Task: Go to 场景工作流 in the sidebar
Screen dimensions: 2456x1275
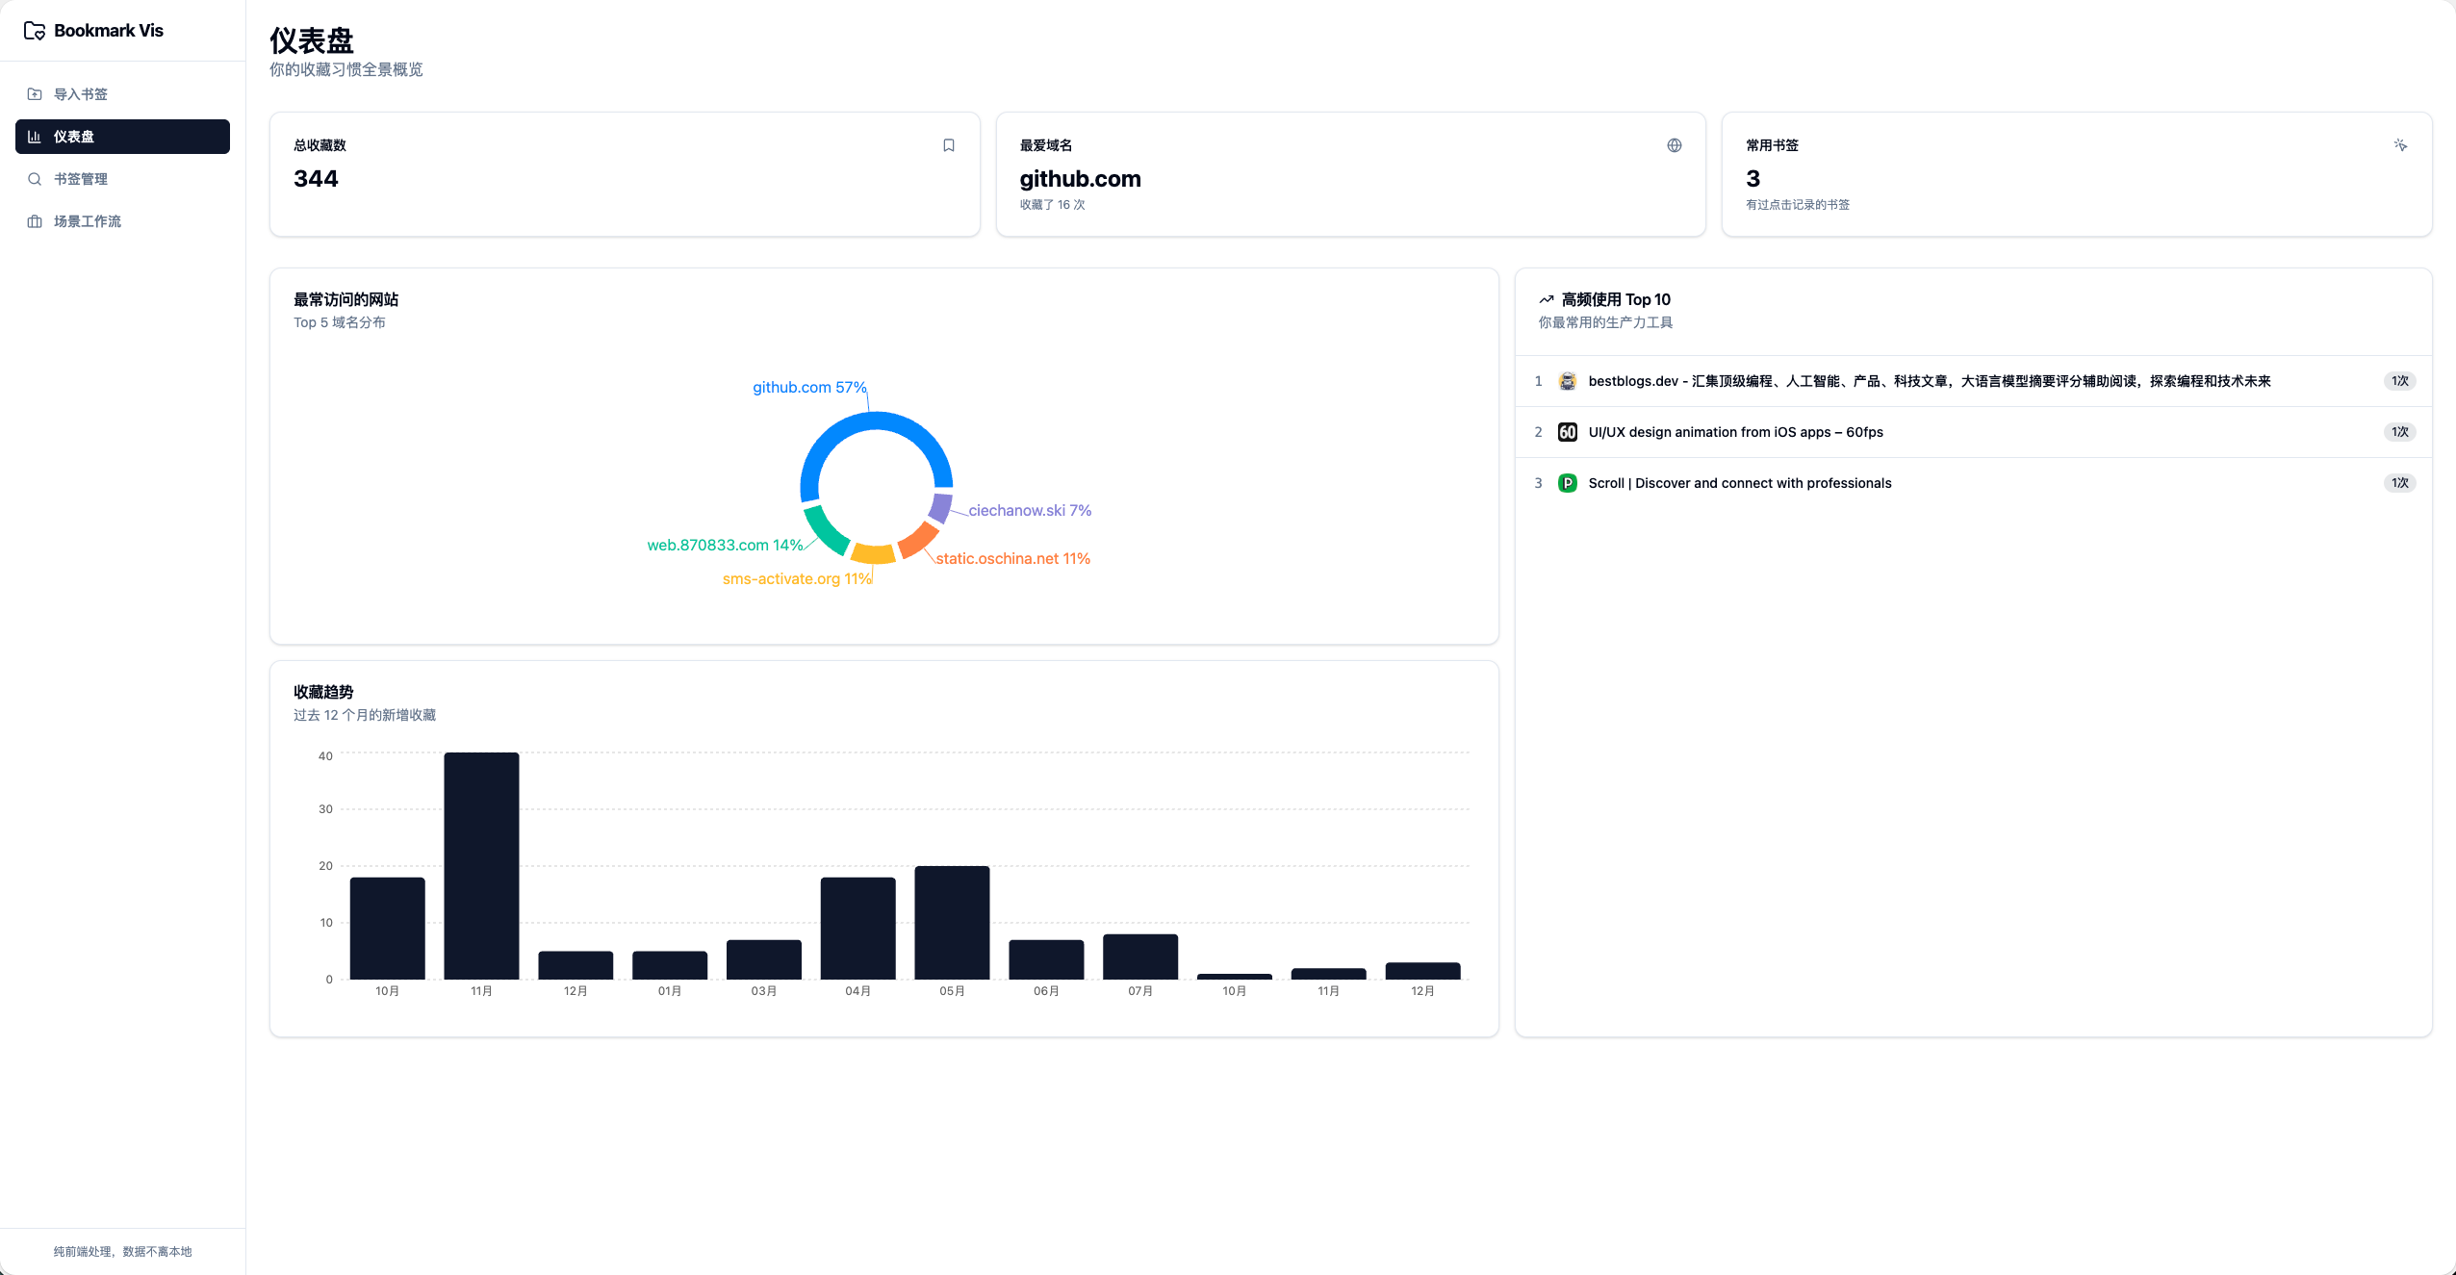Action: coord(87,221)
